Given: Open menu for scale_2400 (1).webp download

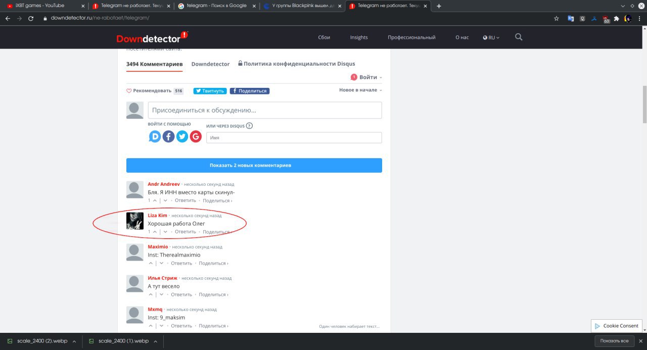Looking at the screenshot, I should click(156, 341).
